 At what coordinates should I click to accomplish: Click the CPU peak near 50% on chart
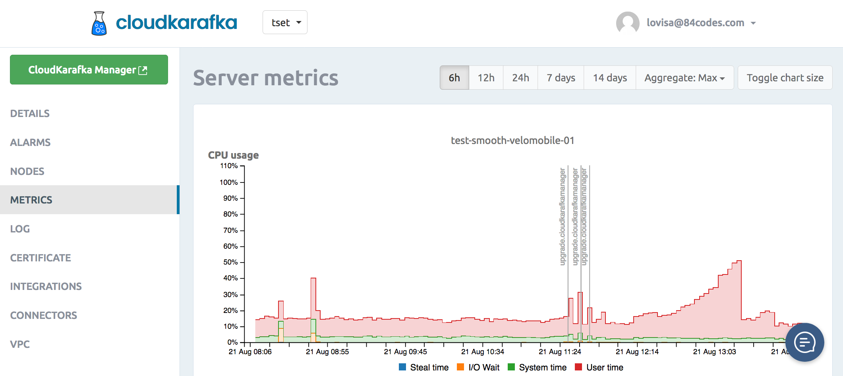[x=739, y=261]
